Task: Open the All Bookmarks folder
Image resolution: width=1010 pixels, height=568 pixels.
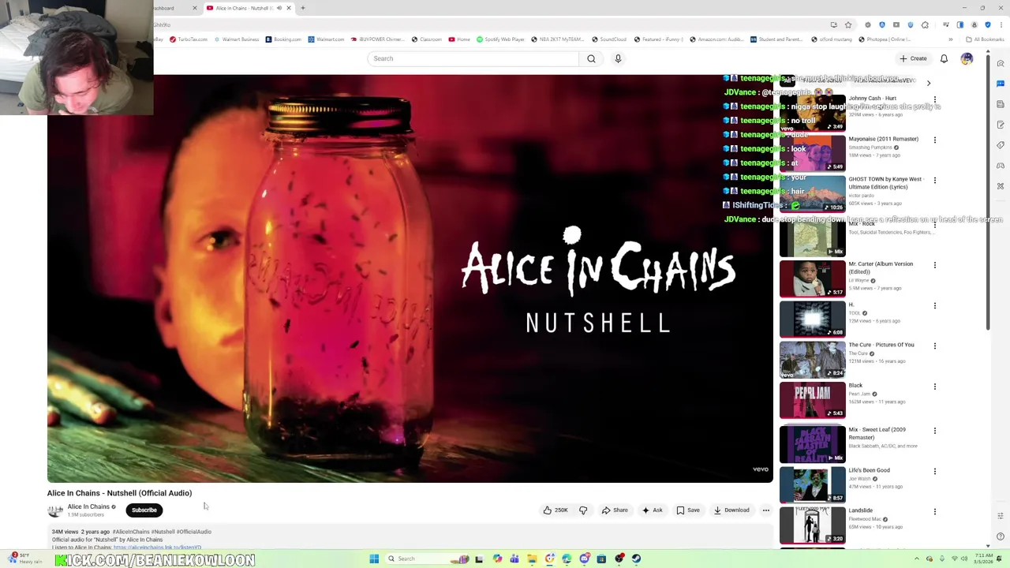Action: [986, 39]
